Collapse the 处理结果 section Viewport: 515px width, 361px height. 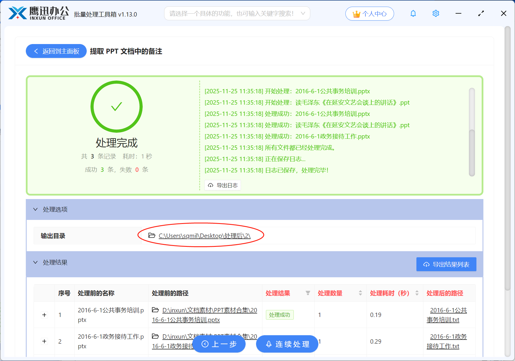click(35, 262)
